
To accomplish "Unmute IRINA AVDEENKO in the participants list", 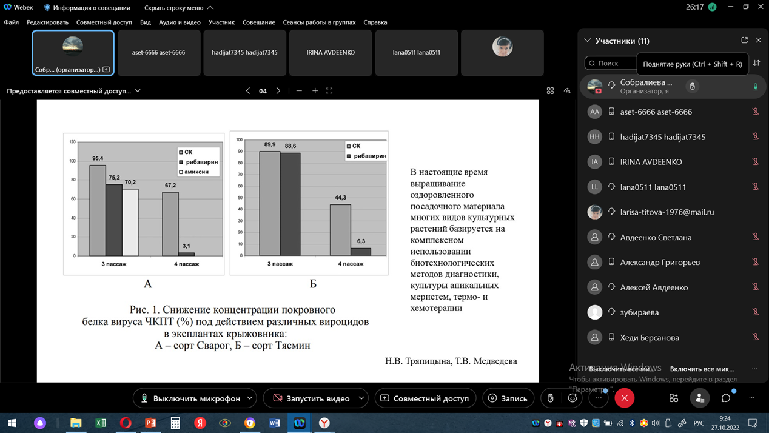I will click(756, 162).
